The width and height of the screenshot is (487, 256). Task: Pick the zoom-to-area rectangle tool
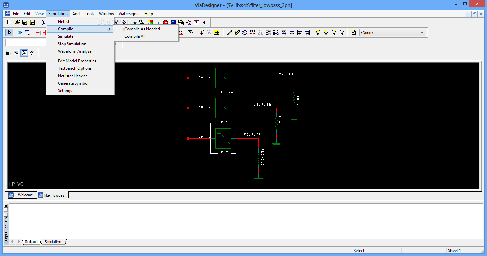click(x=27, y=33)
